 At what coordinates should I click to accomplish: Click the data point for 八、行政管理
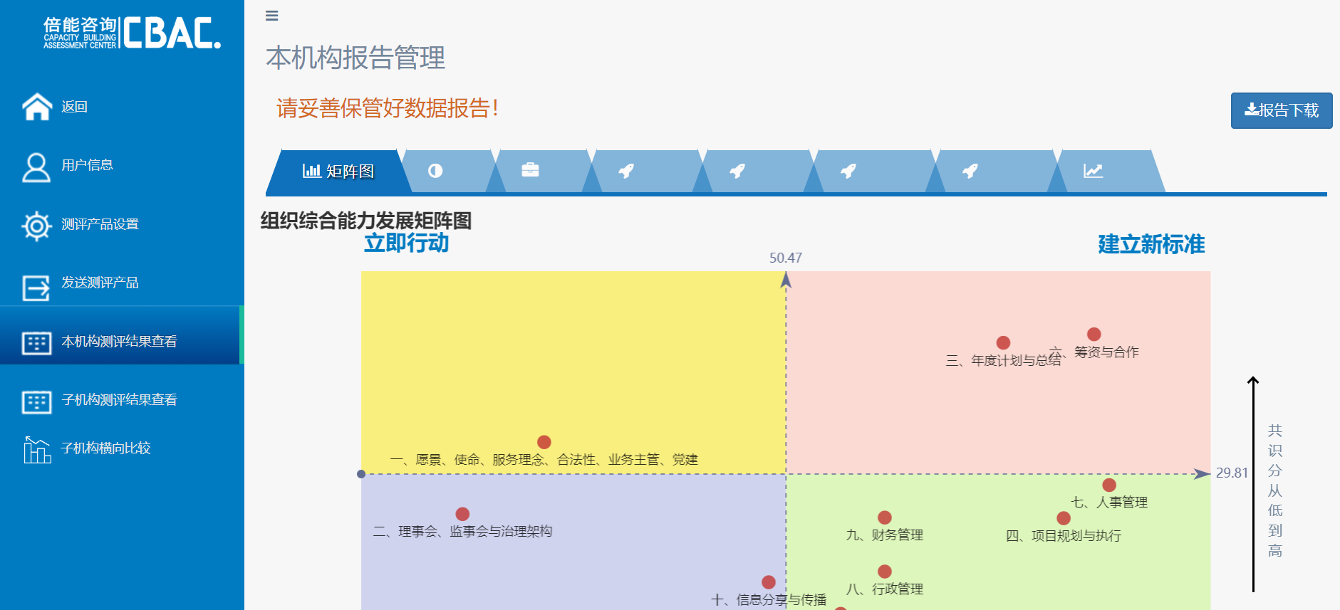coord(885,572)
